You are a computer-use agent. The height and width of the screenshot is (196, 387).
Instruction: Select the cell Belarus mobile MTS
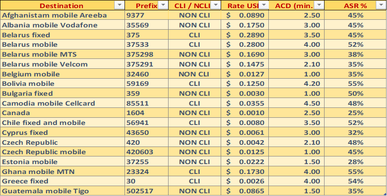click(62, 54)
